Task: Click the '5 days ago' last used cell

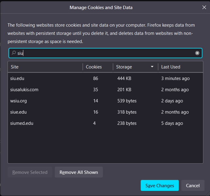Action: 172,123
